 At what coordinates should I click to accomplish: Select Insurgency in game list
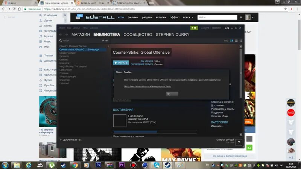point(65,63)
